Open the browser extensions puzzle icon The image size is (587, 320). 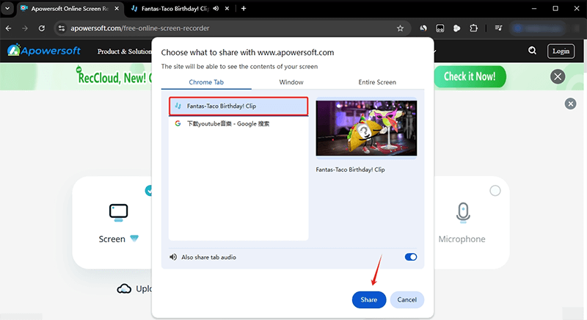(473, 28)
